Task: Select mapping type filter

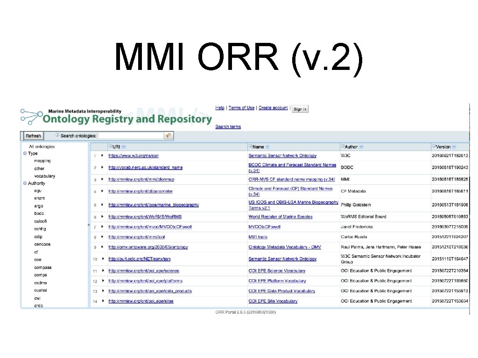Action: click(42, 161)
